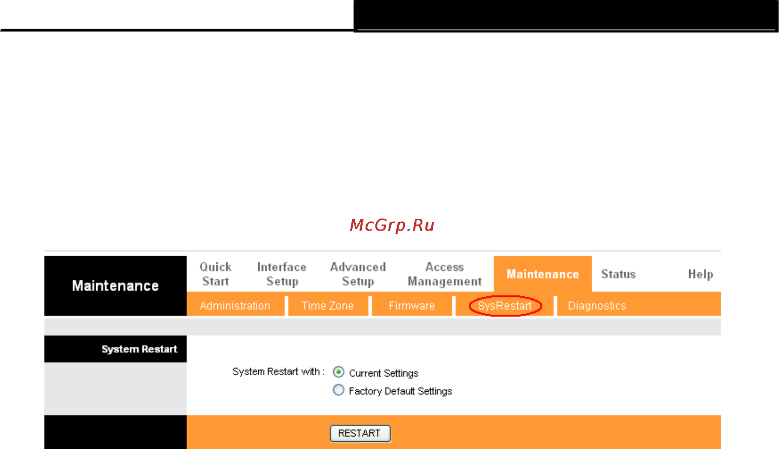Open the Diagnostics submenu
The width and height of the screenshot is (779, 449).
[597, 306]
